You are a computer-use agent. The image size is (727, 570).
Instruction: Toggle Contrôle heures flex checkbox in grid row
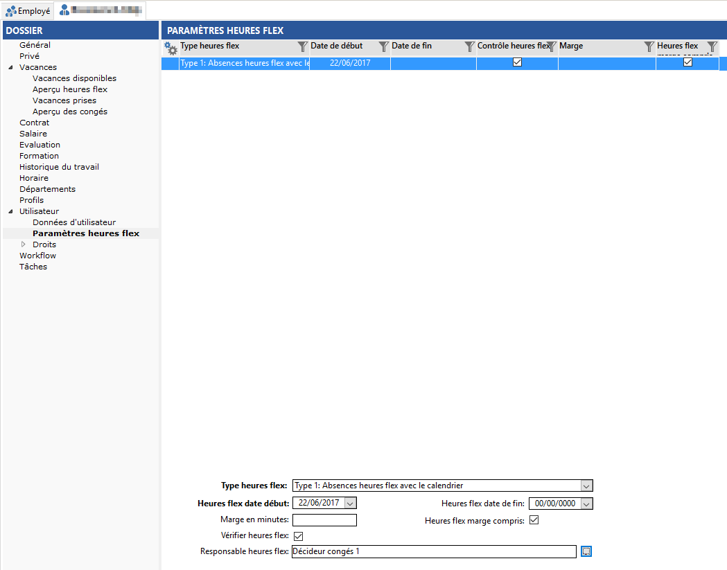tap(517, 62)
